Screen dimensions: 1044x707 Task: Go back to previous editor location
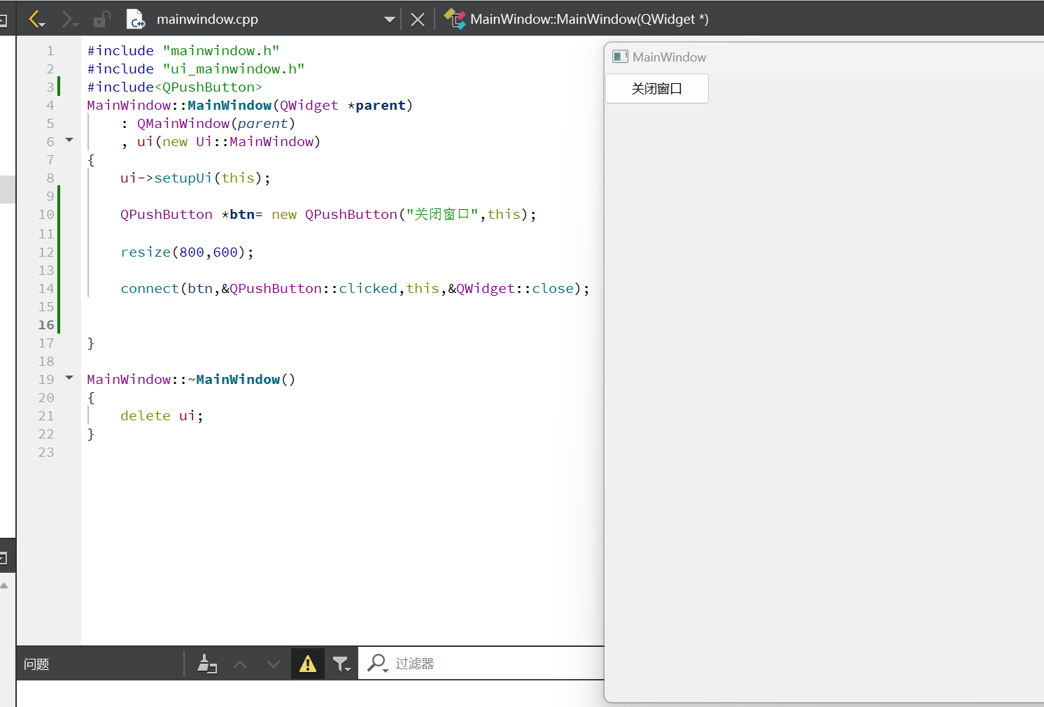pos(36,19)
